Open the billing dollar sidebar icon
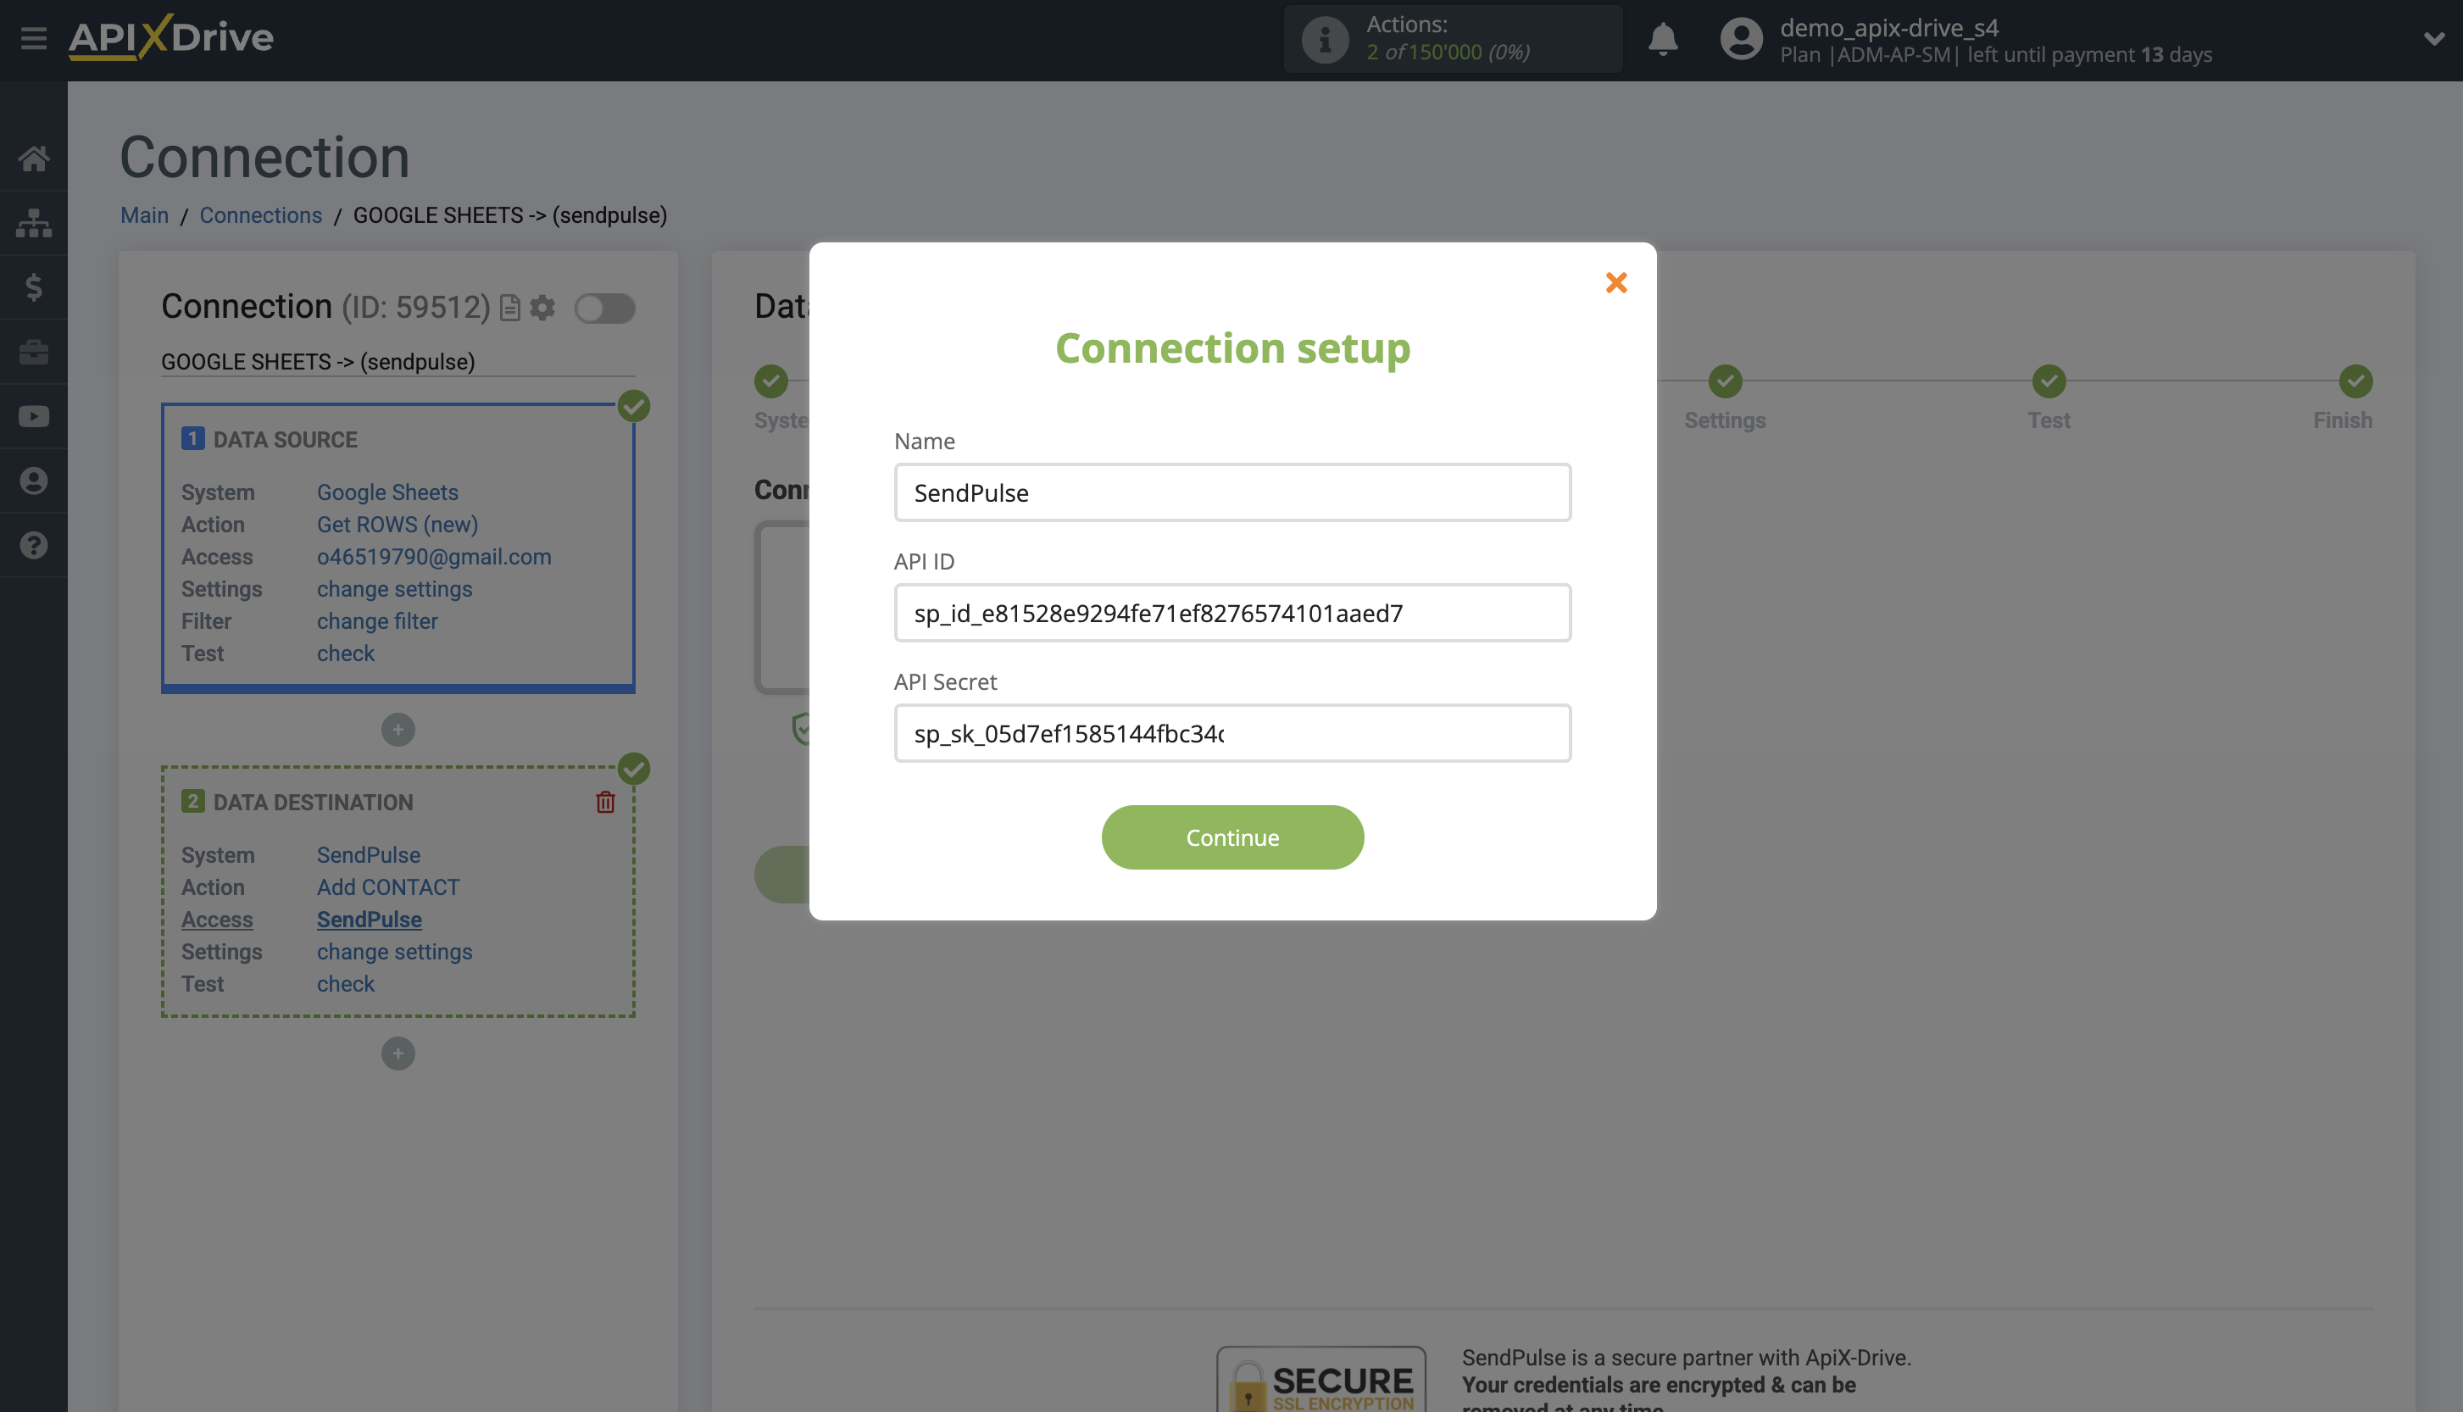Screen dimensions: 2463x1412 click(x=34, y=287)
